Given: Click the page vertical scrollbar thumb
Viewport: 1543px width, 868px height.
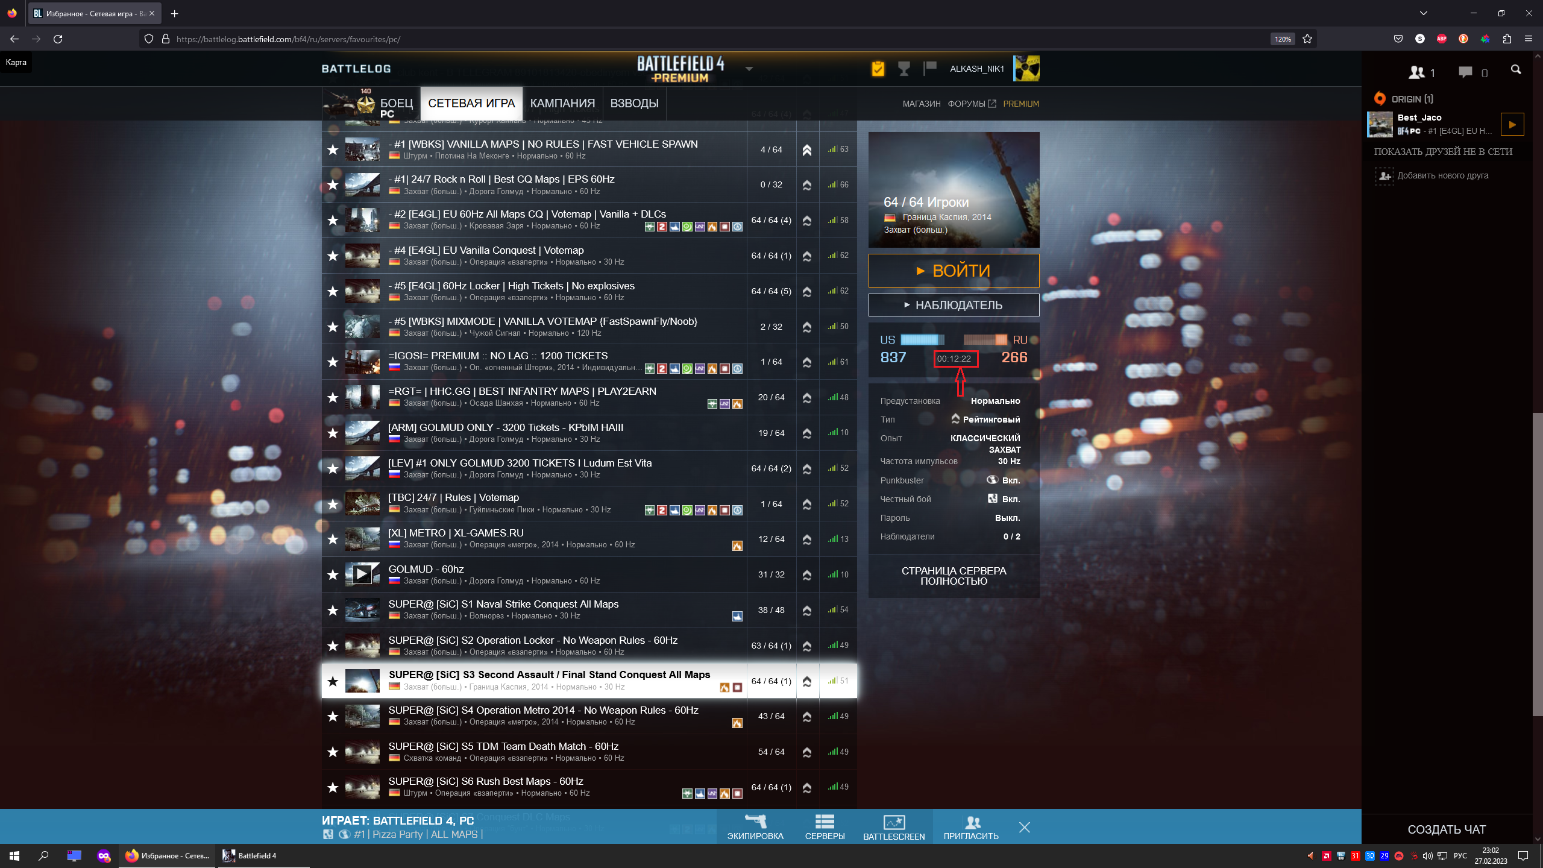Looking at the screenshot, I should click(x=1537, y=564).
